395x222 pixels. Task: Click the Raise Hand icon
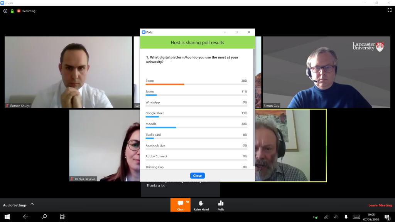(201, 203)
